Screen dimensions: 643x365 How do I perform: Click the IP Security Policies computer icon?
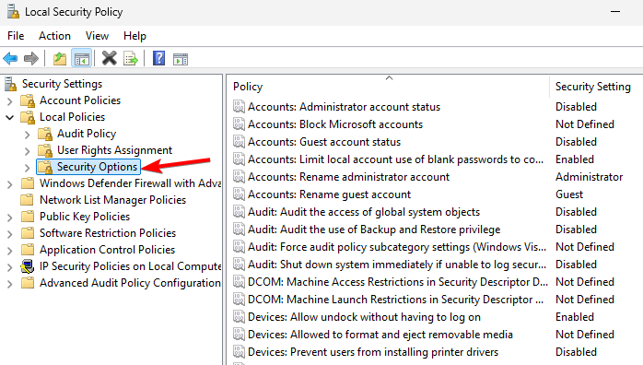coord(28,266)
